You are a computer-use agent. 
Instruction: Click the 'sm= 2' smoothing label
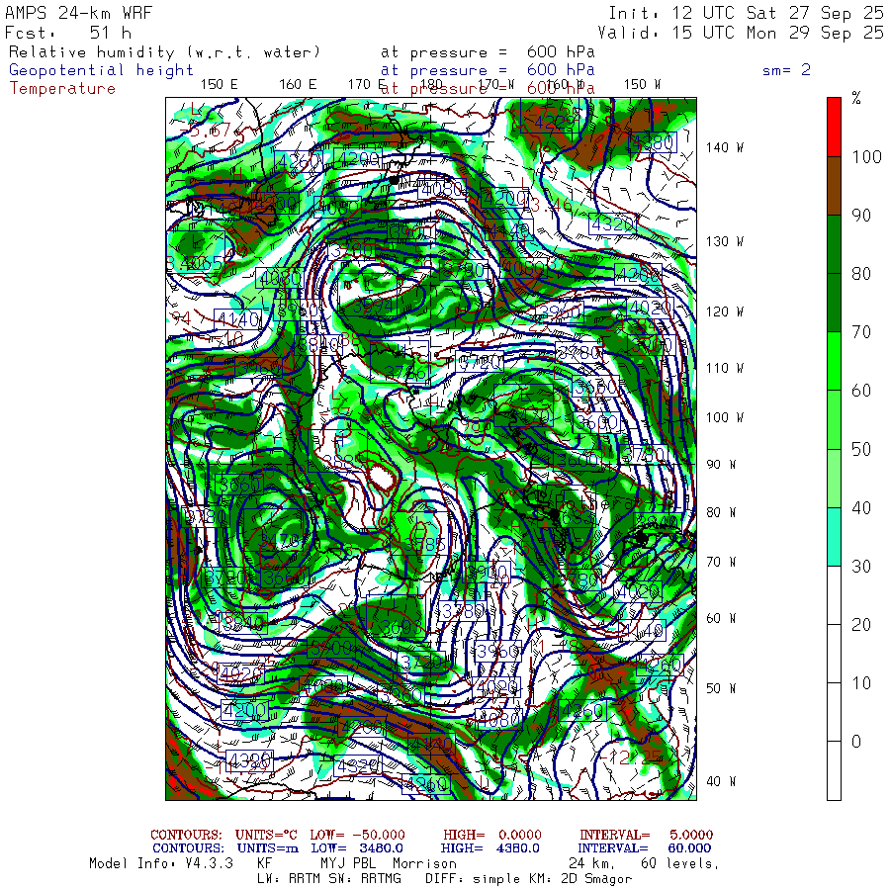click(x=786, y=70)
